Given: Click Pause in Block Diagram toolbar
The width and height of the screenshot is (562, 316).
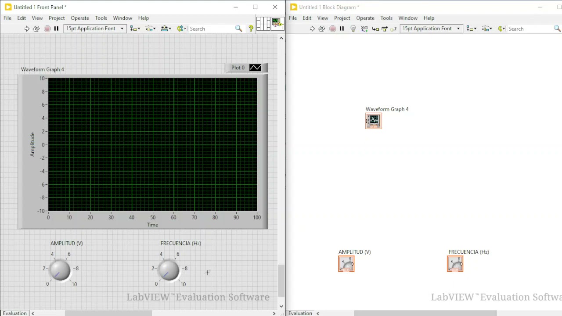Looking at the screenshot, I should pyautogui.click(x=342, y=29).
